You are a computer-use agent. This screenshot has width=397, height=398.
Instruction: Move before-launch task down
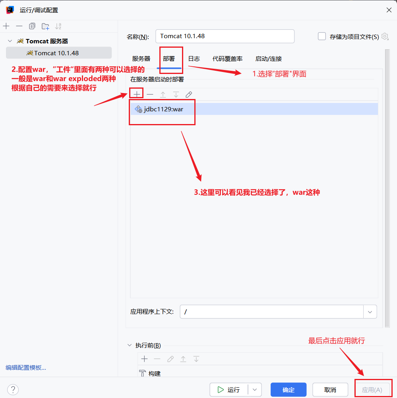click(x=196, y=359)
